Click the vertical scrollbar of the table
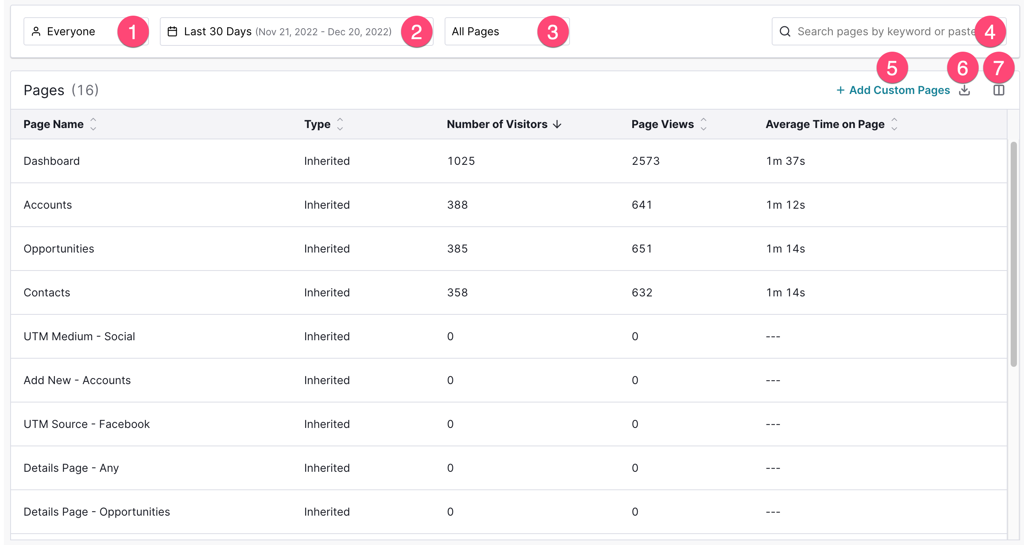 (x=1014, y=254)
